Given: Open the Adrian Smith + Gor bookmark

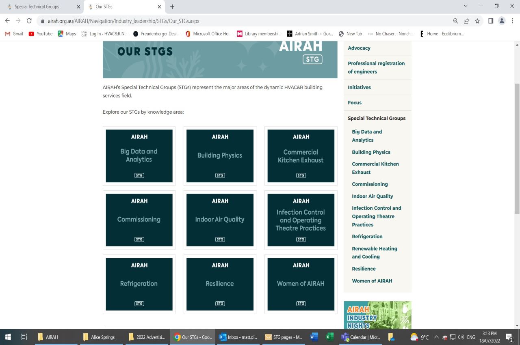Looking at the screenshot, I should click(x=310, y=34).
